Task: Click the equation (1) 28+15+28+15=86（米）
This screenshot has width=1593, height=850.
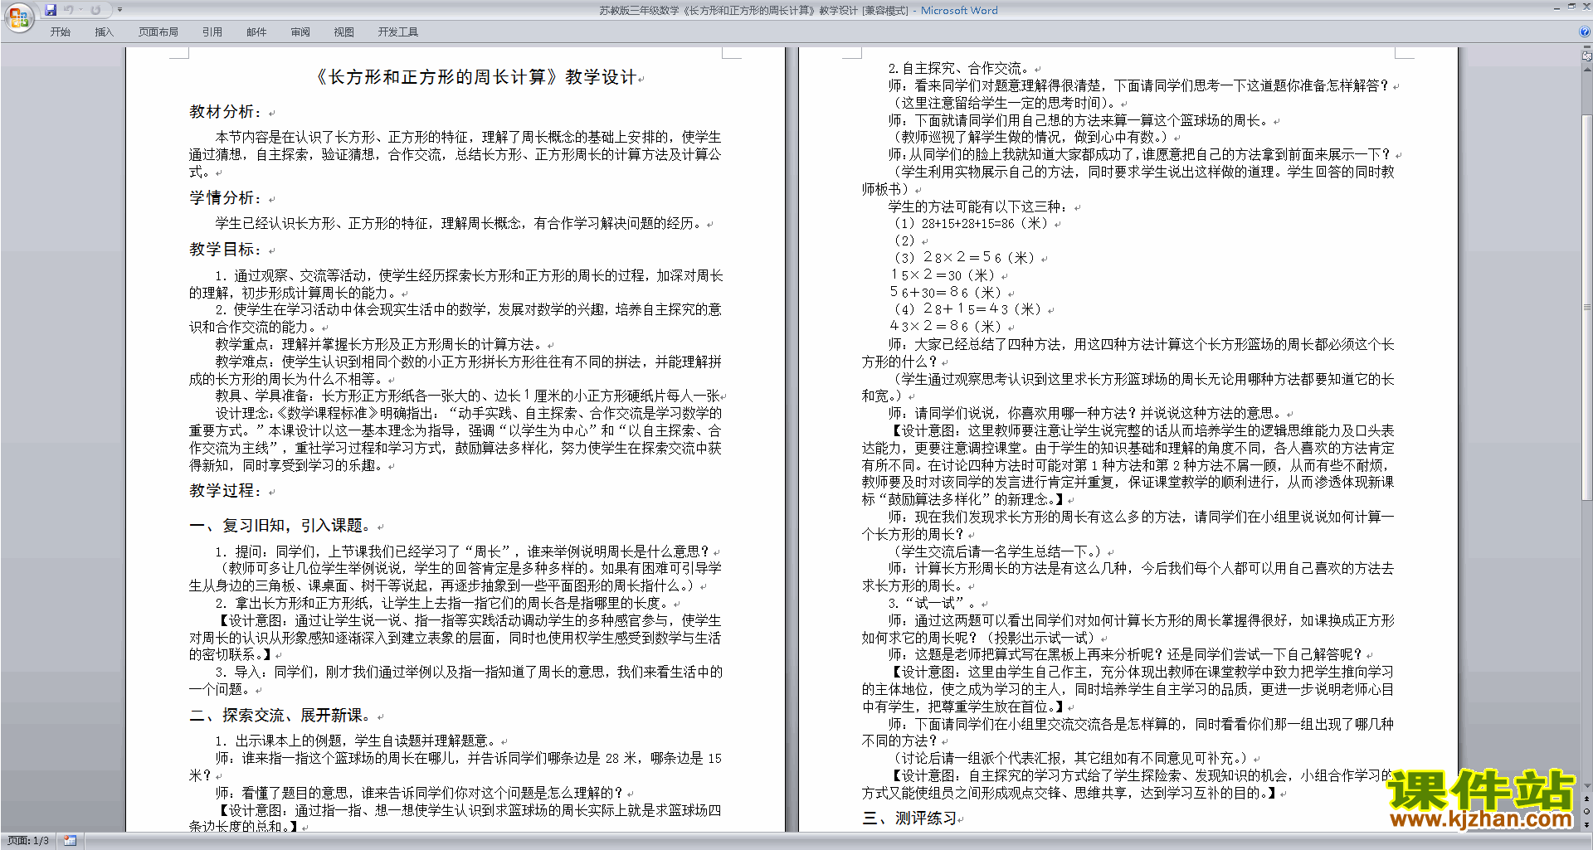Action: coord(971,224)
